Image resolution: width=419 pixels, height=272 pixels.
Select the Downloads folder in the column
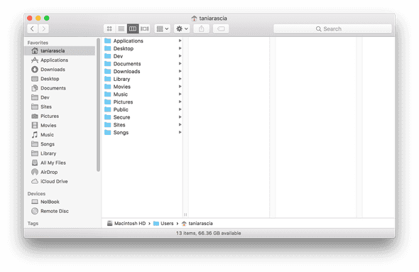[x=143, y=71]
